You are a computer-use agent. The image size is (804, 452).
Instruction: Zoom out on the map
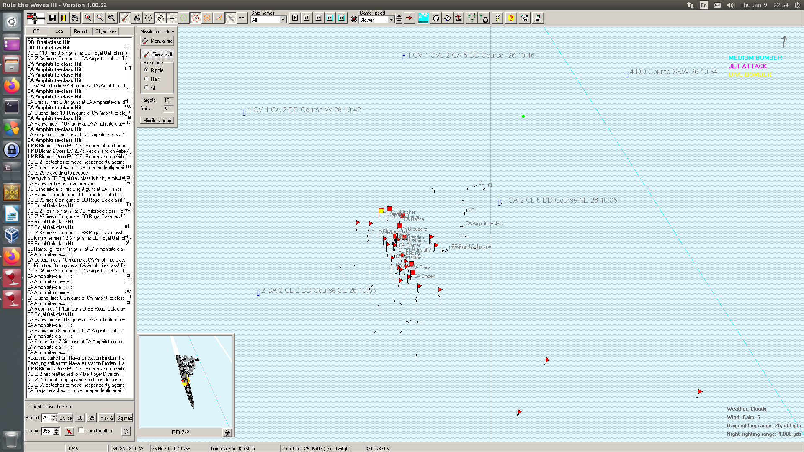pos(100,18)
